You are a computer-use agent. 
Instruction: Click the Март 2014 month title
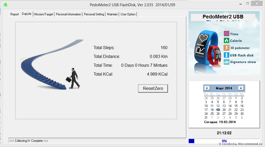pyautogui.click(x=224, y=88)
